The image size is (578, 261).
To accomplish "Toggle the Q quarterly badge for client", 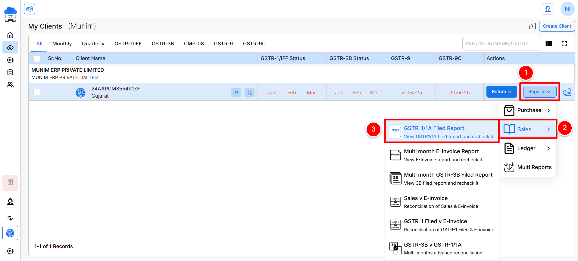I will pyautogui.click(x=249, y=93).
